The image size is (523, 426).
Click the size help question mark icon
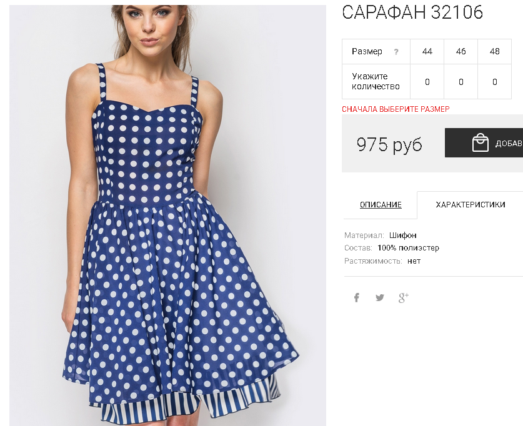[x=396, y=52]
